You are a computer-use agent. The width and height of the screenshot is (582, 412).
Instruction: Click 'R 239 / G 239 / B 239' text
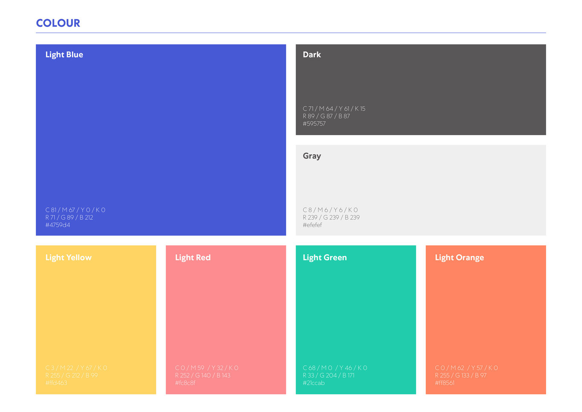click(331, 218)
